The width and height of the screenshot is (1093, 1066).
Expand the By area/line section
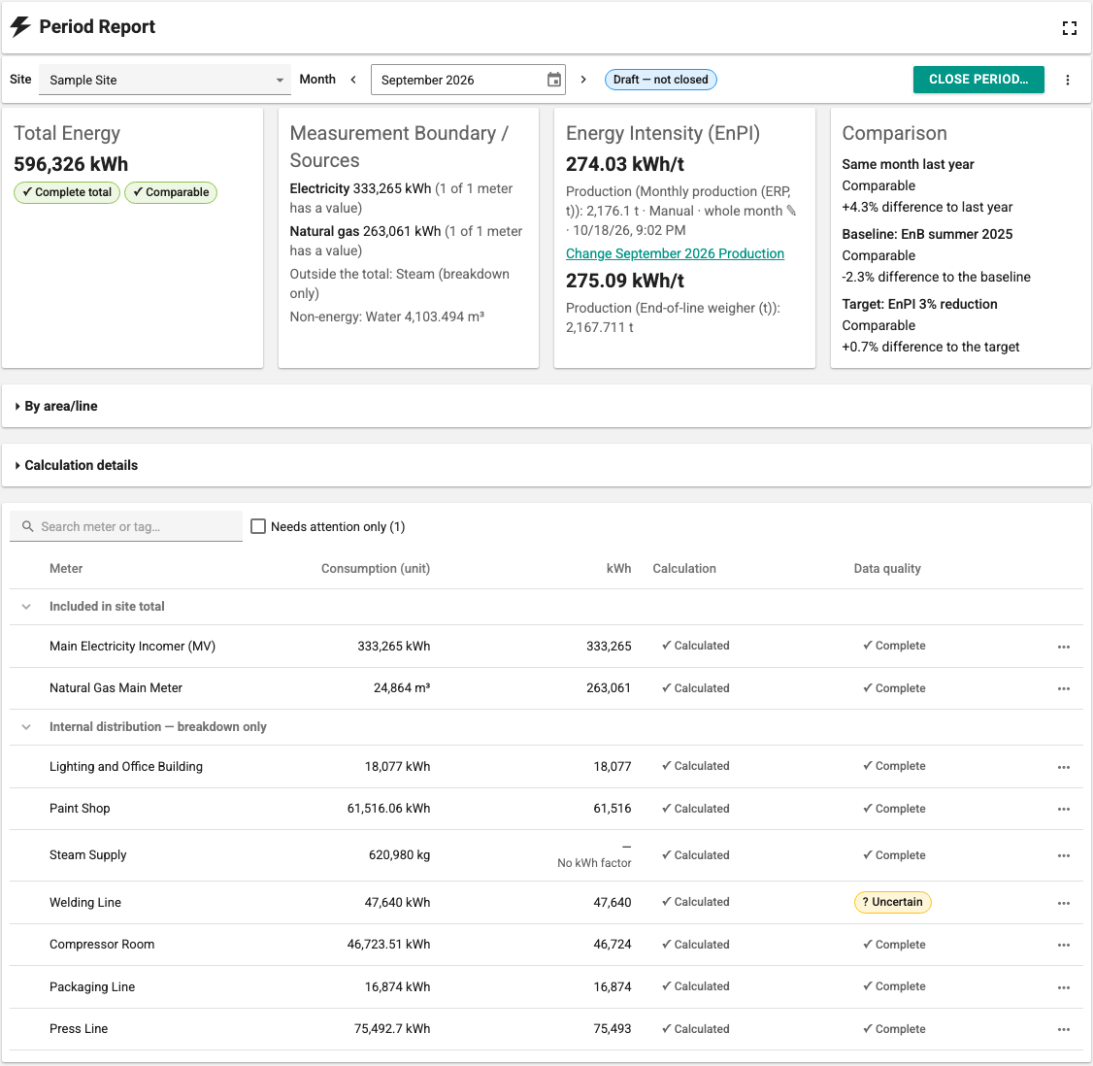click(546, 406)
